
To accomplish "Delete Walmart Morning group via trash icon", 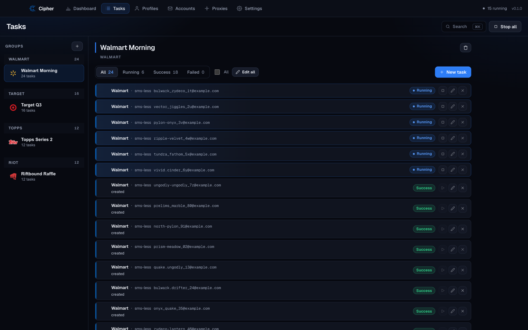I will coord(465,48).
